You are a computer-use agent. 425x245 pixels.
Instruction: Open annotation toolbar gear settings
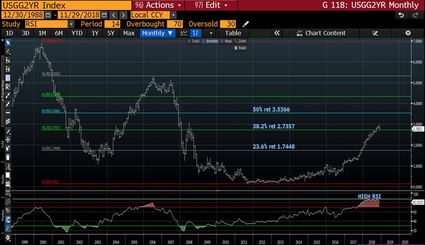pos(8,238)
